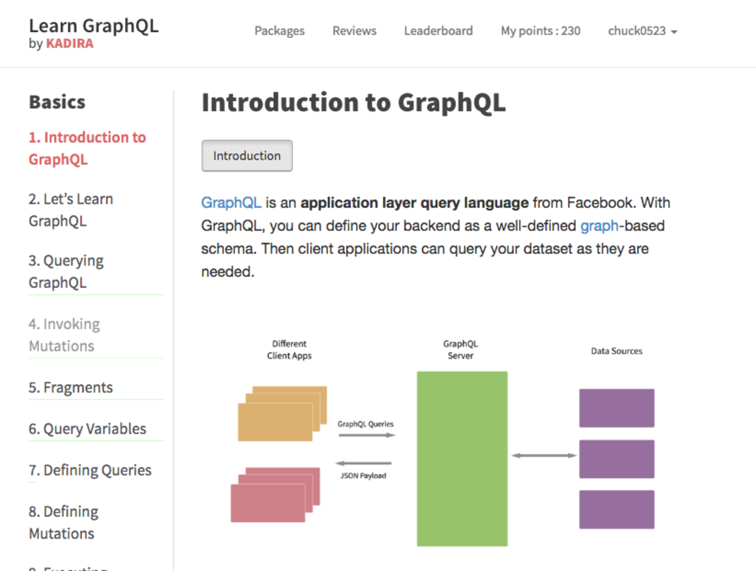Visit the KADIRA brand link

(70, 44)
